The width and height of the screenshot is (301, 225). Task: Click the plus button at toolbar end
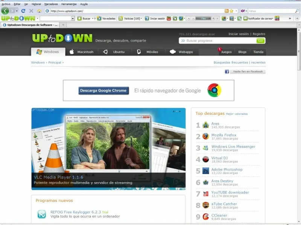point(297,18)
